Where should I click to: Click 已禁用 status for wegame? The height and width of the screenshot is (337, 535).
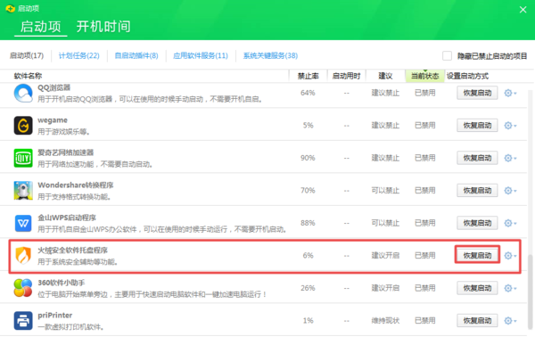(x=425, y=126)
